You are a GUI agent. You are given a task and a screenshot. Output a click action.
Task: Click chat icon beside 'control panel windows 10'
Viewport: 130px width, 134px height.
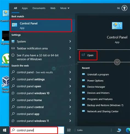click(x=13, y=93)
